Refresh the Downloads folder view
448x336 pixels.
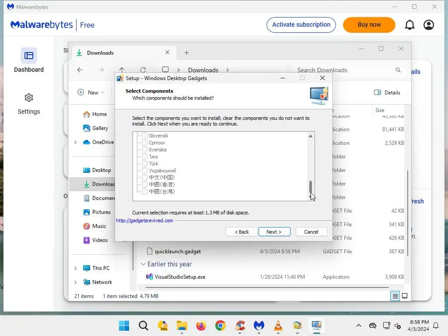pyautogui.click(x=143, y=70)
